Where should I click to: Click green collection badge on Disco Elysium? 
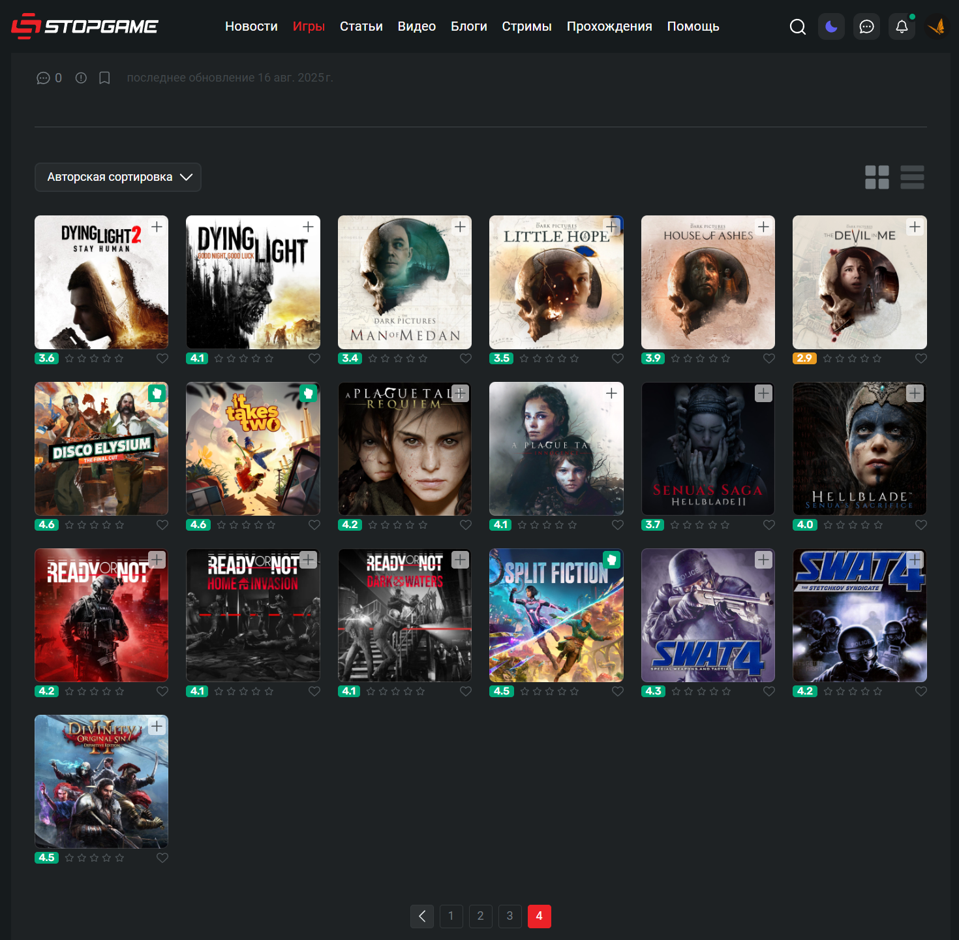tap(157, 393)
